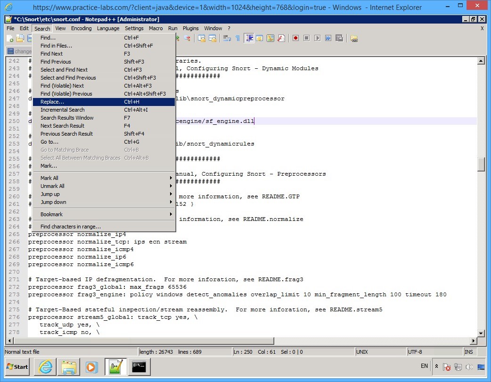This screenshot has width=491, height=382.
Task: Click the Notepad++ icon in the taskbar
Action: 115,366
